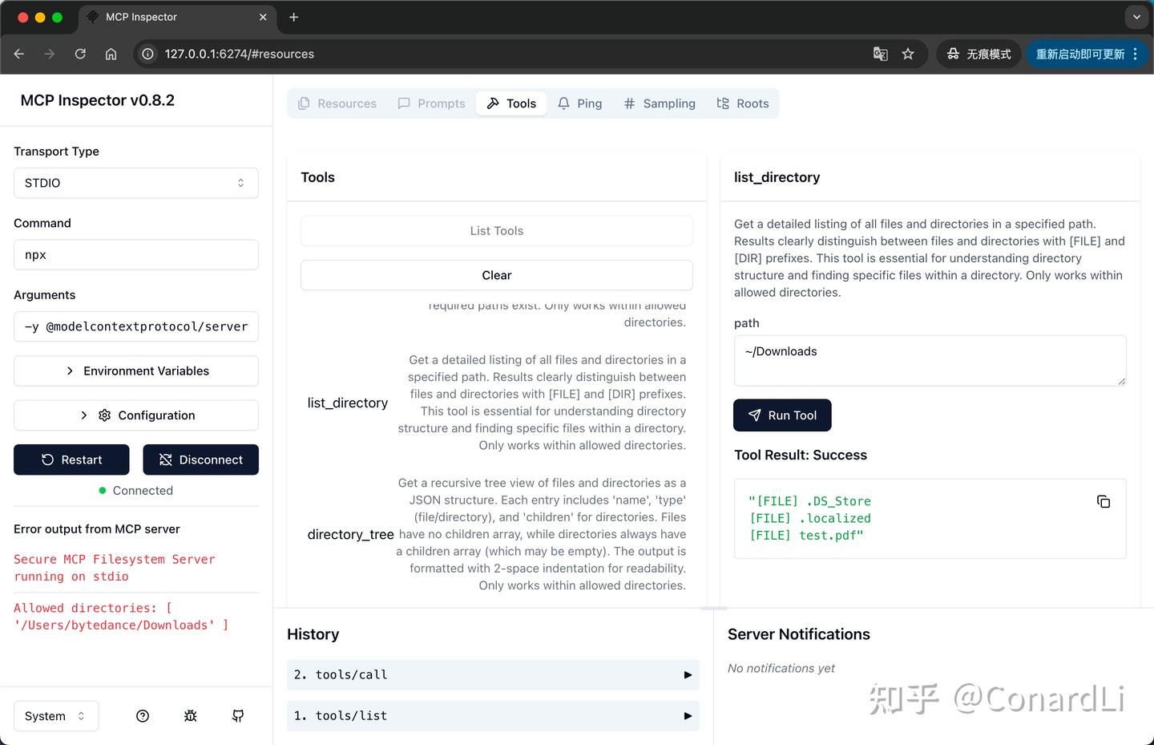Viewport: 1154px width, 745px height.
Task: Click the List Tools button
Action: point(497,231)
